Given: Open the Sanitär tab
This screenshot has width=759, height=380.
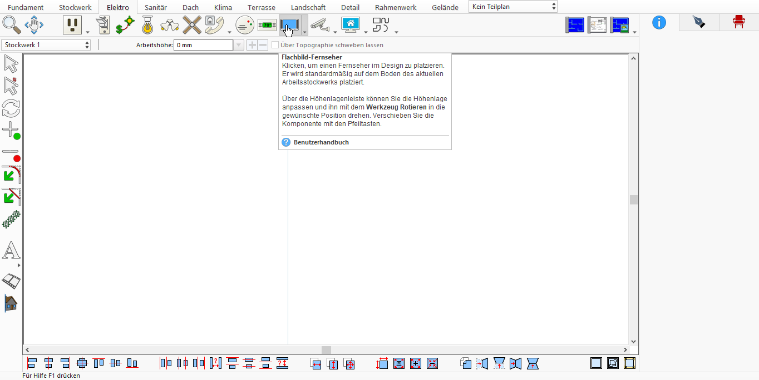Looking at the screenshot, I should pos(156,8).
